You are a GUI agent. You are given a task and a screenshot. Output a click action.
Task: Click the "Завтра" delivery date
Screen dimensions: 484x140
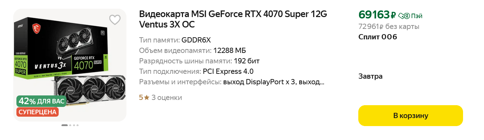370,76
